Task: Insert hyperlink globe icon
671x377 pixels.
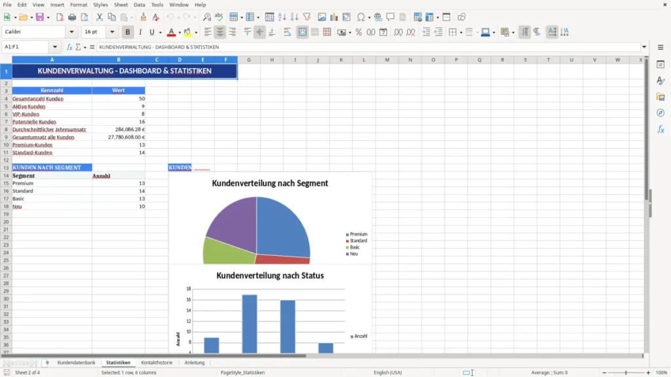Action: pos(378,17)
